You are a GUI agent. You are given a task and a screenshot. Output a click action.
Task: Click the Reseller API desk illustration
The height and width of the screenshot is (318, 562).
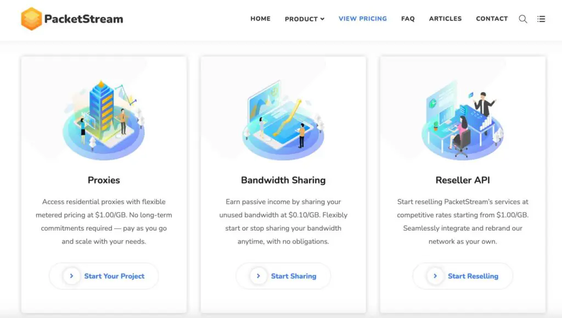pos(463,120)
